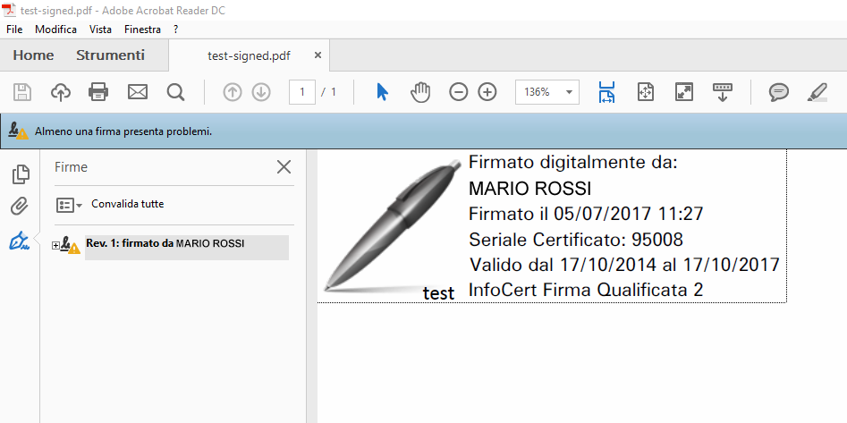Open the Page Thumbnails side panel icon
This screenshot has width=847, height=423.
[x=21, y=174]
